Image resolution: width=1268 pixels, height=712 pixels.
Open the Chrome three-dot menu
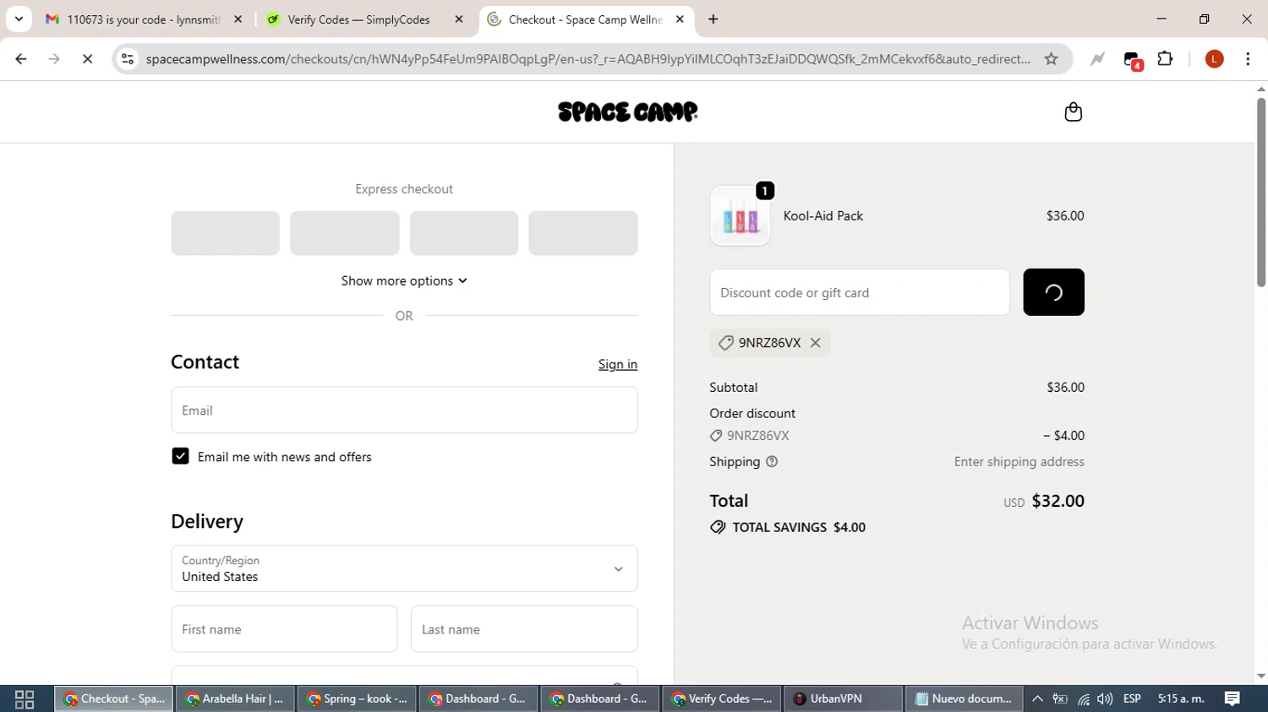1248,59
